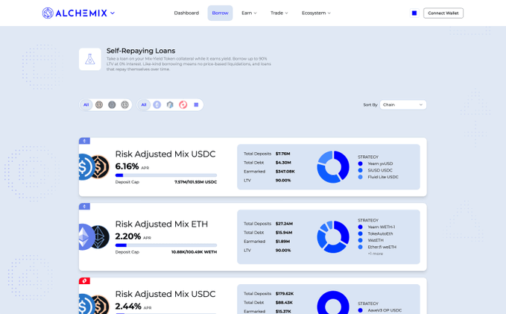Open the 2.44% APR Risk Adjusted Mix USDC vault
506x314 pixels.
pyautogui.click(x=165, y=294)
